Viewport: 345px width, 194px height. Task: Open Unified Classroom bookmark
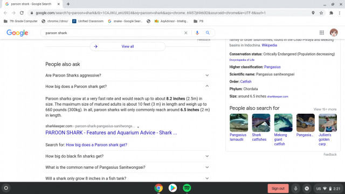click(88, 21)
